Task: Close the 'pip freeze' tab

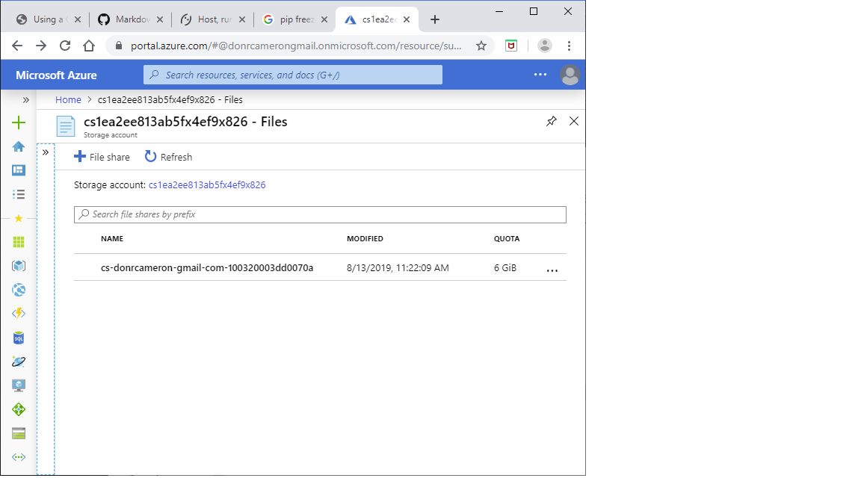Action: [x=324, y=19]
